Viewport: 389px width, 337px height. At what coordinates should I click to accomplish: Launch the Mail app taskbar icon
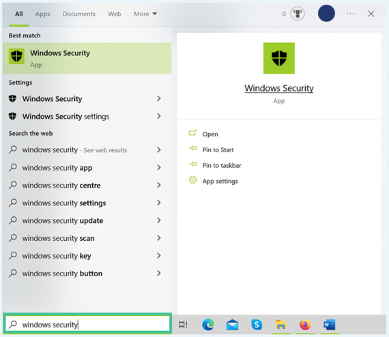(232, 325)
